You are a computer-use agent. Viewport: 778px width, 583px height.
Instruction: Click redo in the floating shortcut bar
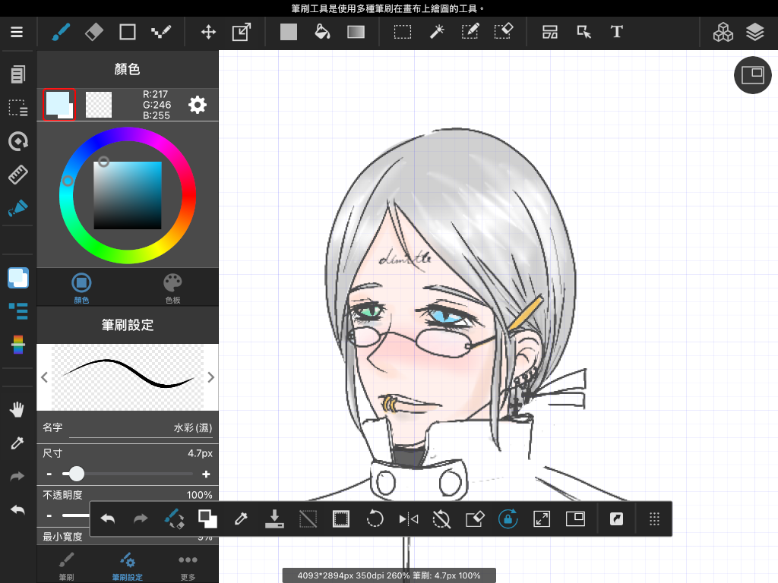tap(141, 519)
